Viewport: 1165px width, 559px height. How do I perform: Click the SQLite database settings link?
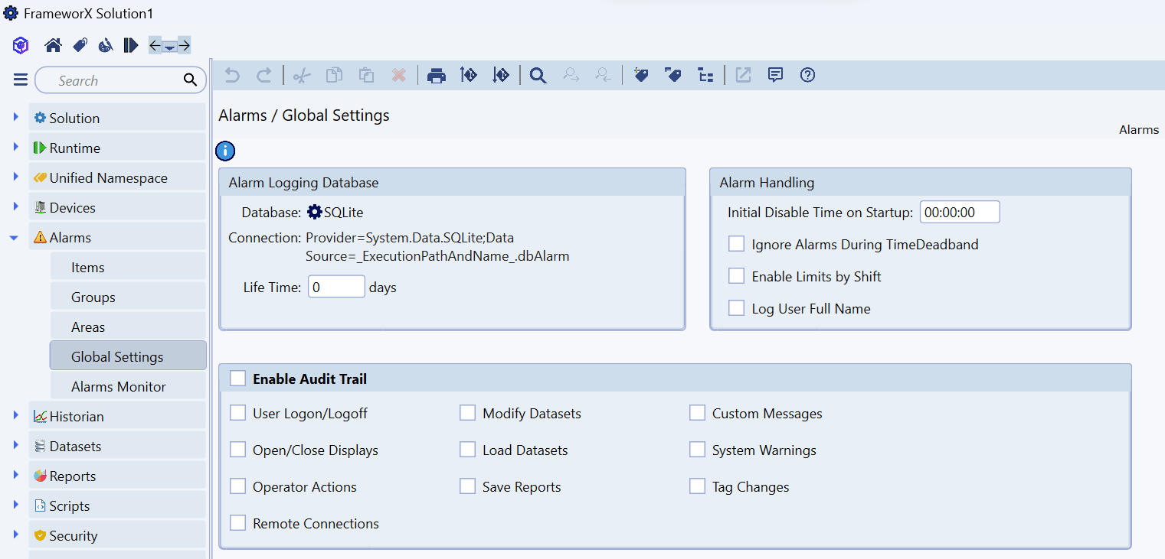[x=335, y=213]
